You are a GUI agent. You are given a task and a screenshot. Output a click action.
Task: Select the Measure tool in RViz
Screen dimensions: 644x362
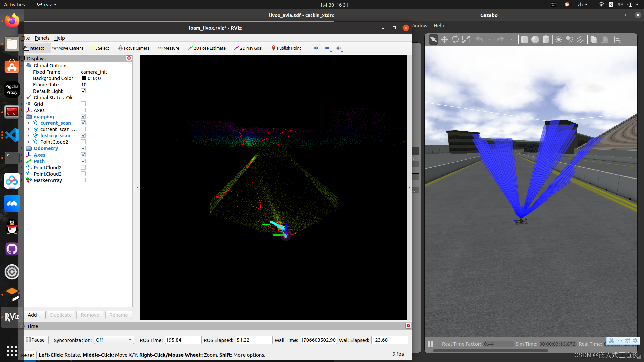(x=168, y=48)
